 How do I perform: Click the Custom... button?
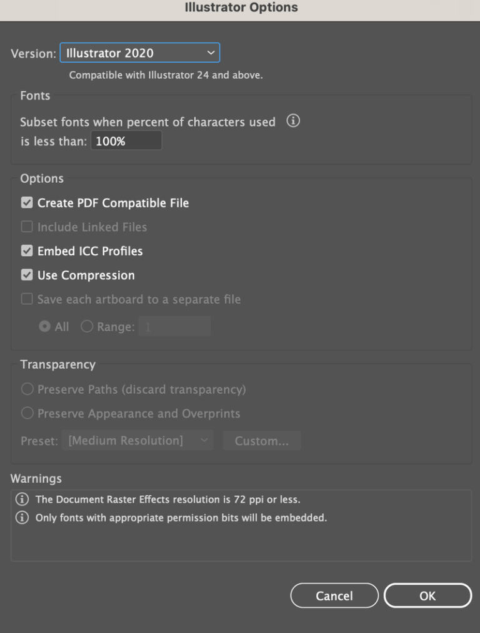click(x=262, y=440)
